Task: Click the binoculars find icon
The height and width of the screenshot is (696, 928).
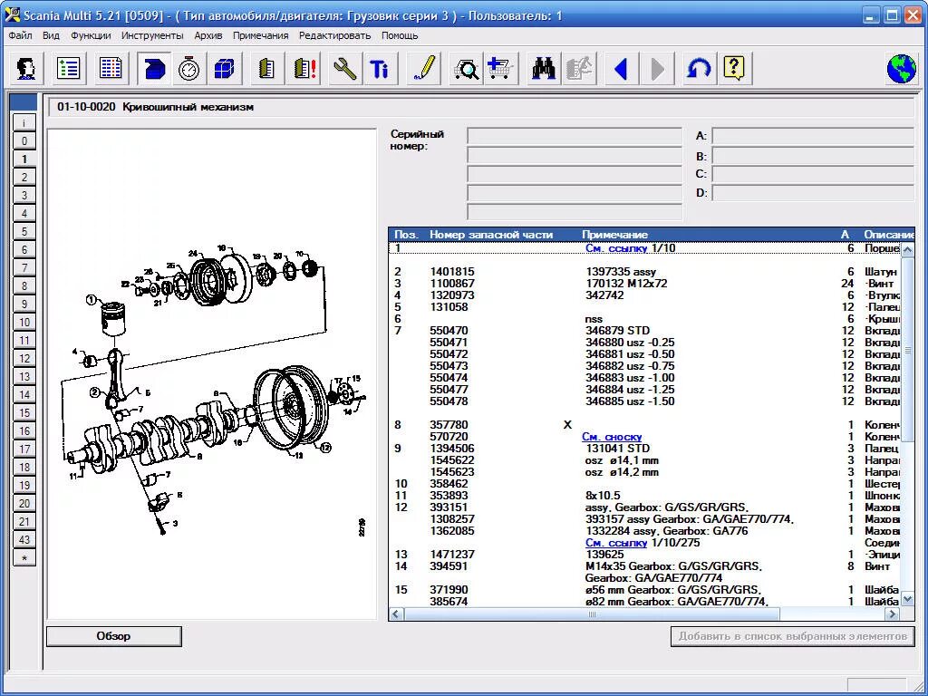Action: click(544, 69)
